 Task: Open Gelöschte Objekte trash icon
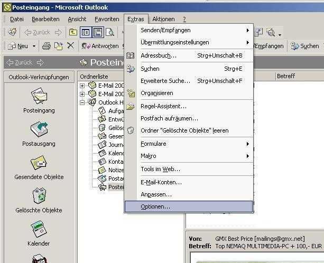[39, 196]
